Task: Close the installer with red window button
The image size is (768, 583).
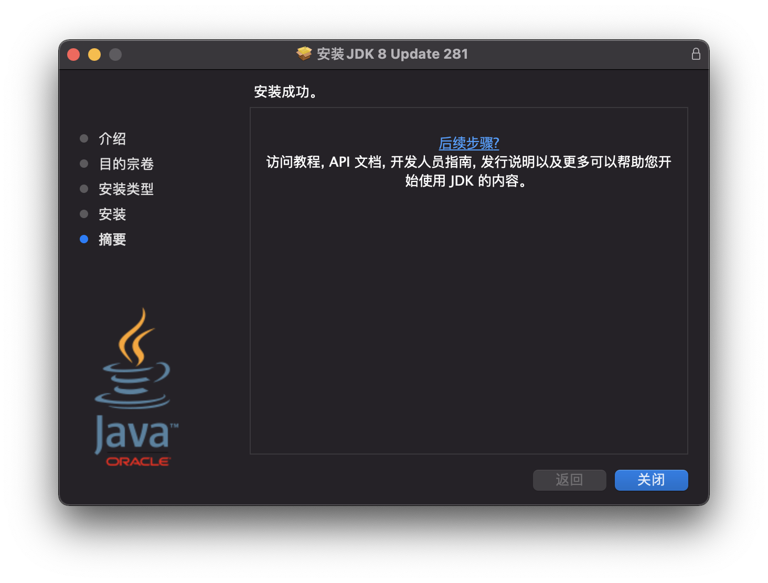Action: pyautogui.click(x=73, y=55)
